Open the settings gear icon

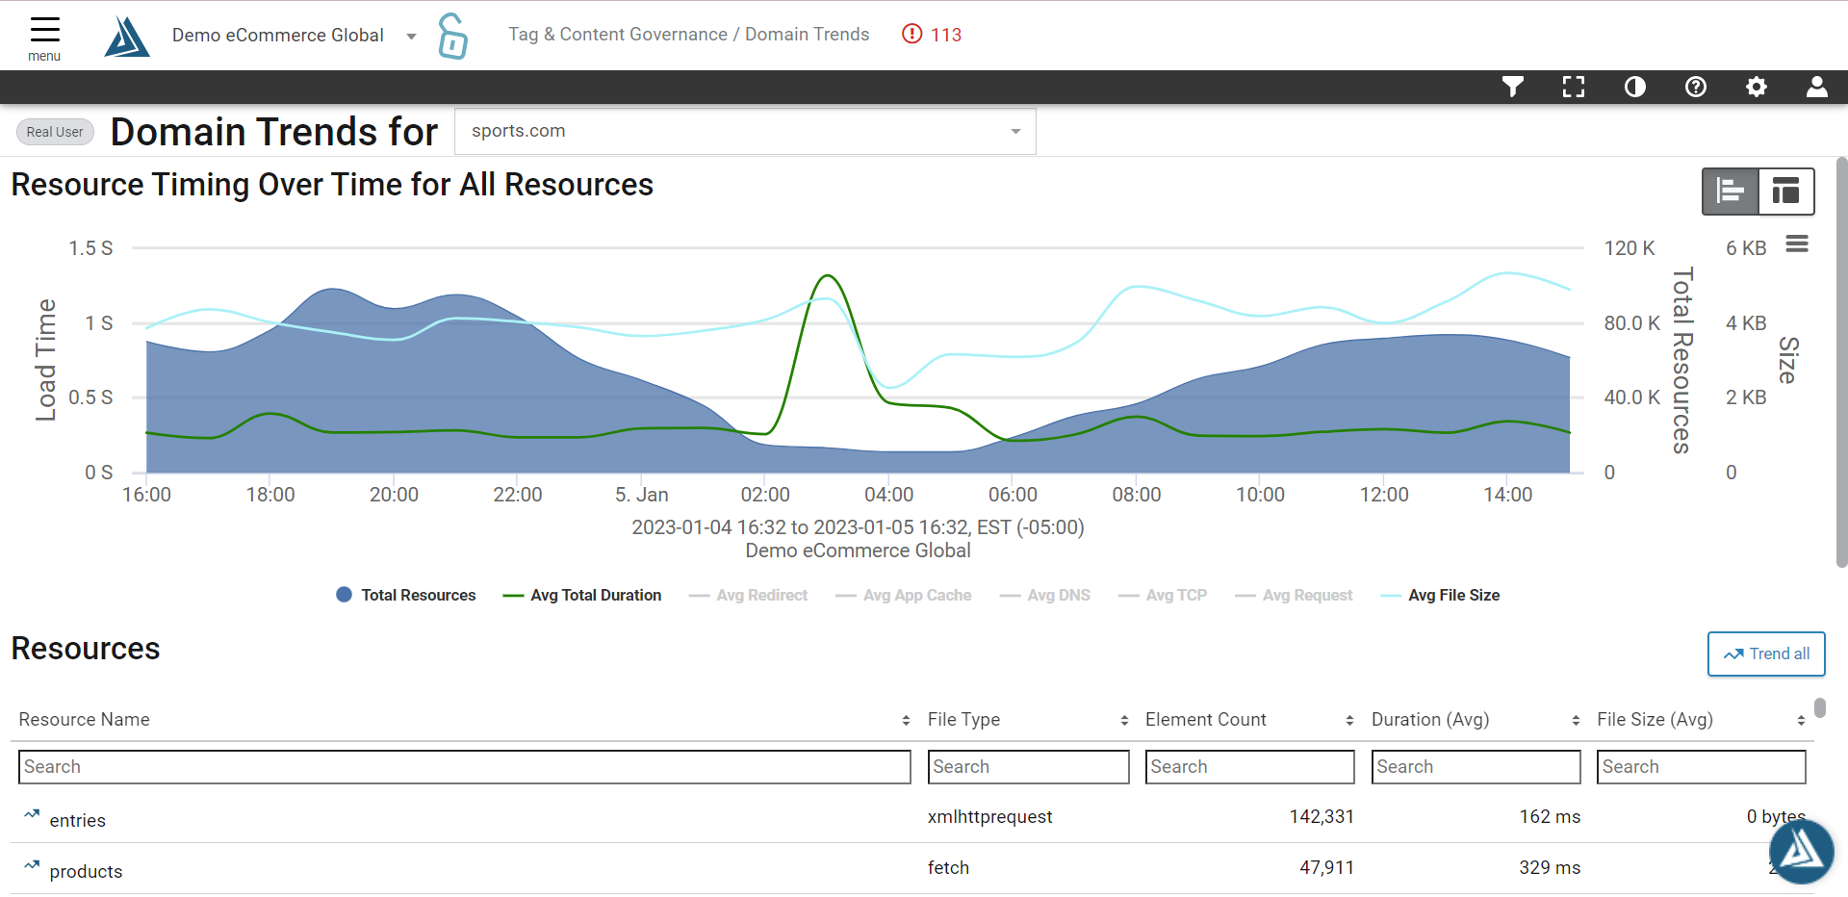[x=1756, y=87]
